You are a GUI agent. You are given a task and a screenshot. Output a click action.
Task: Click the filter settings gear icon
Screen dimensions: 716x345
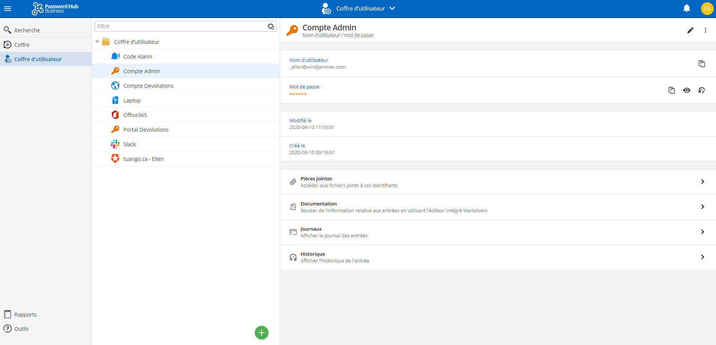click(271, 26)
